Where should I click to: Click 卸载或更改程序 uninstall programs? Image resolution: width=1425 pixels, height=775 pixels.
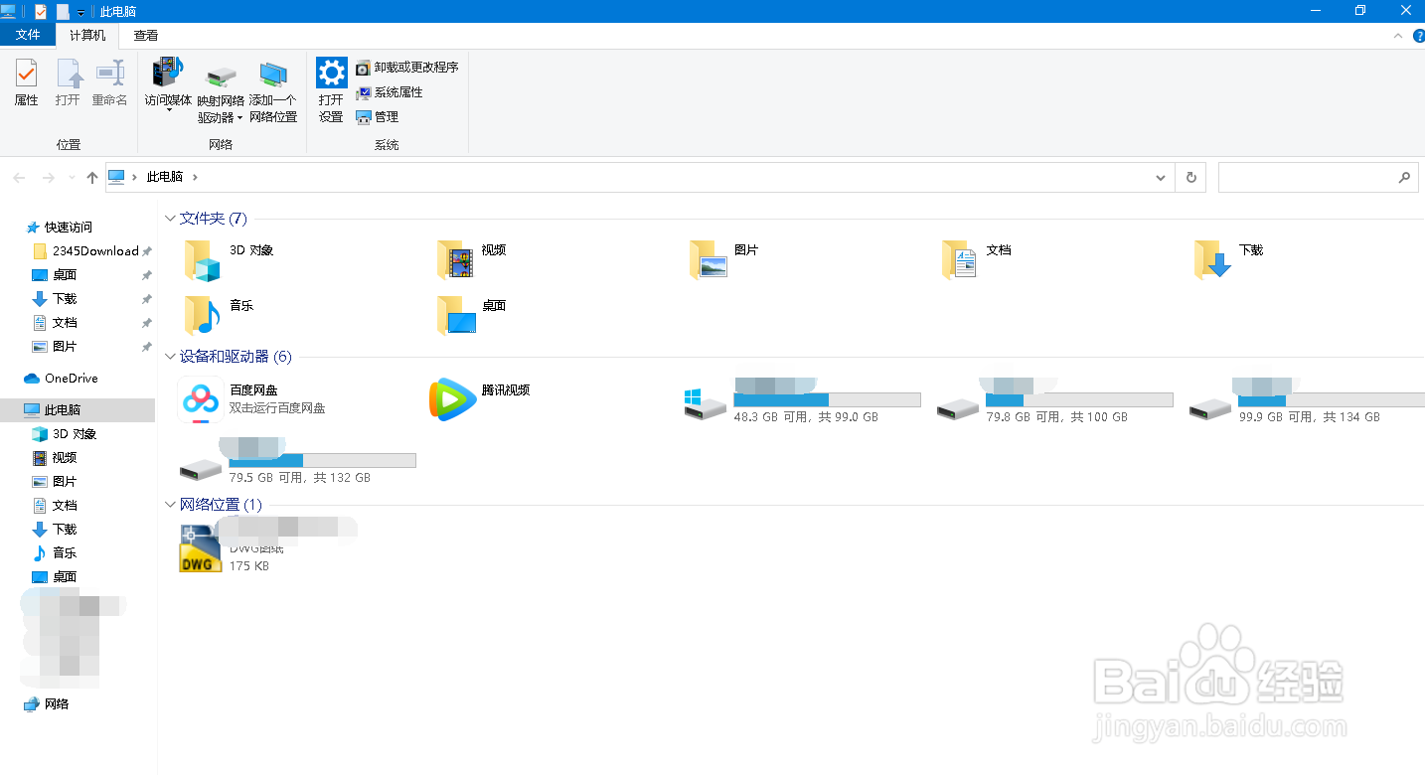click(x=407, y=68)
